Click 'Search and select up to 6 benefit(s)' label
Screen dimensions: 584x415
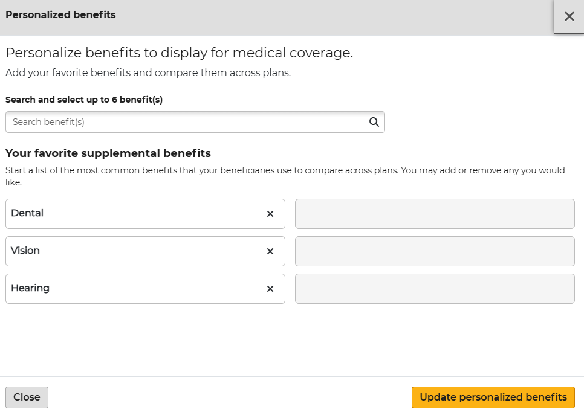[x=84, y=100]
